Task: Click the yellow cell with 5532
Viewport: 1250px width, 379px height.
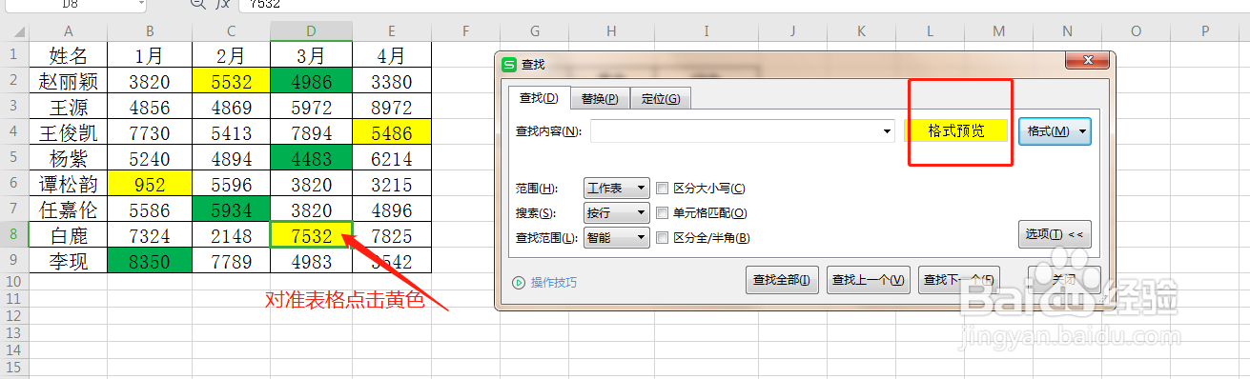Action: pyautogui.click(x=230, y=81)
